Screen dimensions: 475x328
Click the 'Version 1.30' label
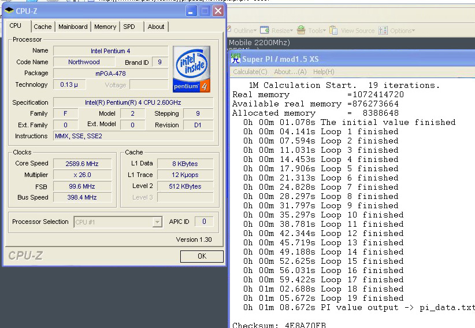[194, 239]
